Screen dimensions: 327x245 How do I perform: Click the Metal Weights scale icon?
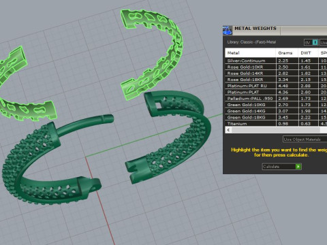click(x=228, y=30)
